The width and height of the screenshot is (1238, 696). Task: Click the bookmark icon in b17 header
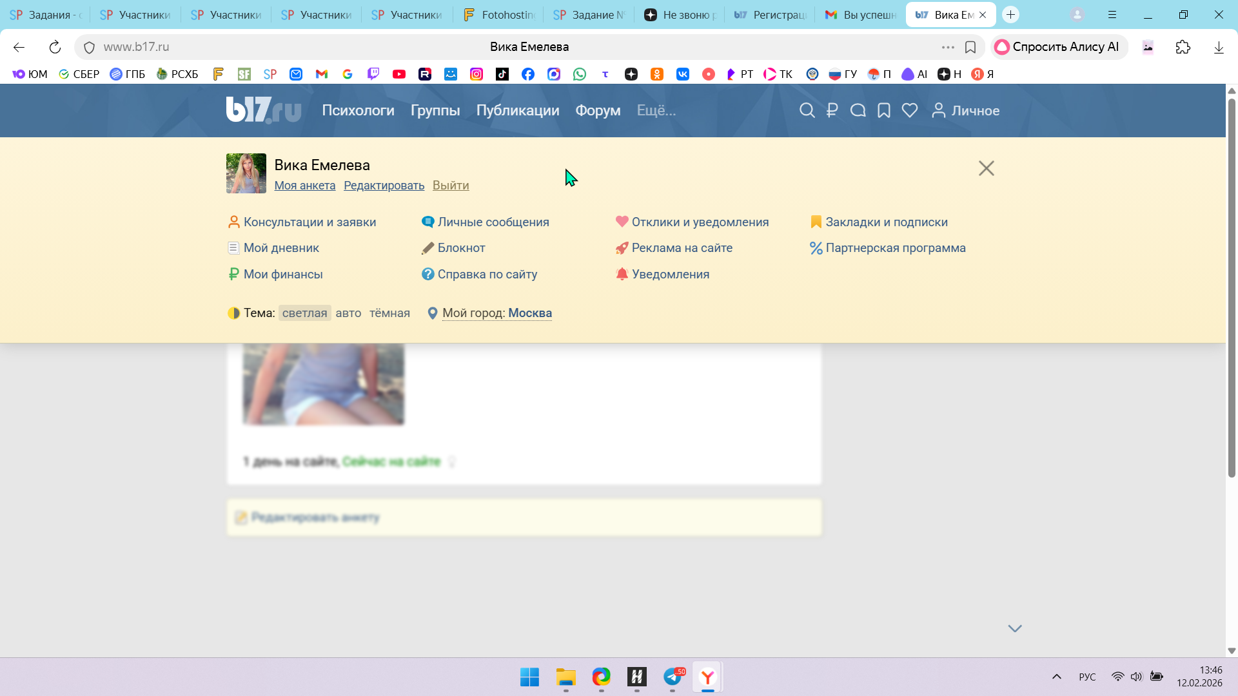pos(884,111)
